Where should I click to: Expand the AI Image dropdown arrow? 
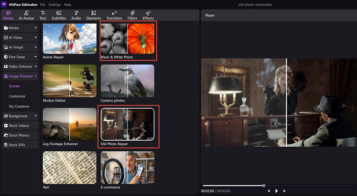[36, 48]
